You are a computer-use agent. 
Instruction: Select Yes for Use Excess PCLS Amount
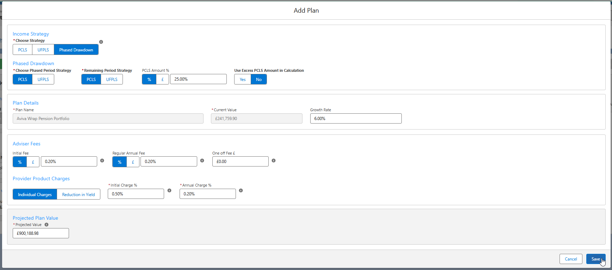pos(243,80)
